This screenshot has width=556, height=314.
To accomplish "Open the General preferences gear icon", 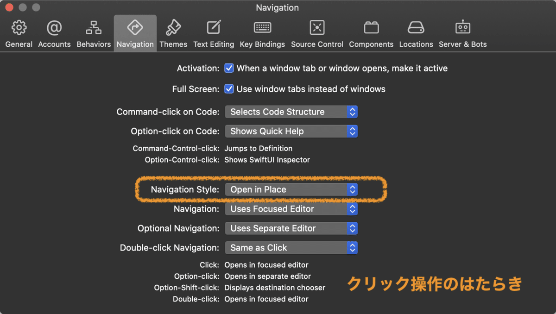I will [x=19, y=28].
